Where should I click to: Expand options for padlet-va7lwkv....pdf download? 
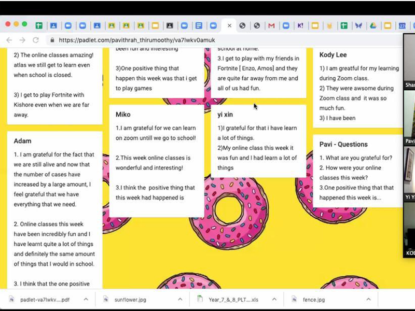point(86,300)
